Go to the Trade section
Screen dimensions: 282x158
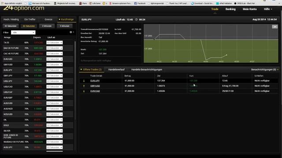(x=215, y=9)
